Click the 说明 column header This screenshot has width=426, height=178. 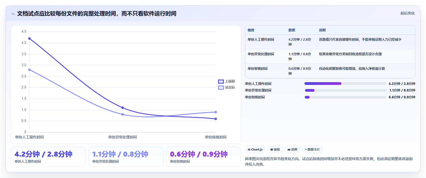click(x=322, y=30)
